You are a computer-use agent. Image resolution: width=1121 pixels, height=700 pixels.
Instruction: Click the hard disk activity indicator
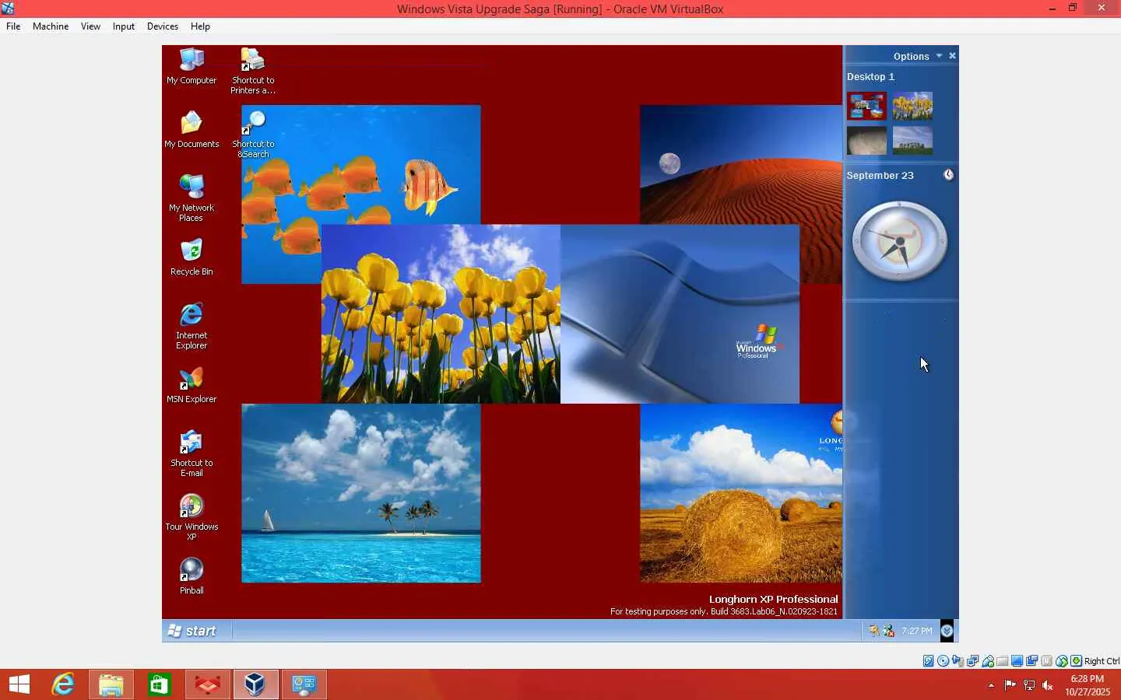coord(929,661)
